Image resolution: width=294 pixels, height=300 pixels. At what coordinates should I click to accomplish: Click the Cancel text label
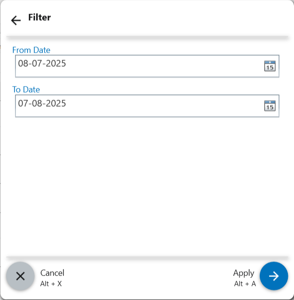click(x=52, y=273)
